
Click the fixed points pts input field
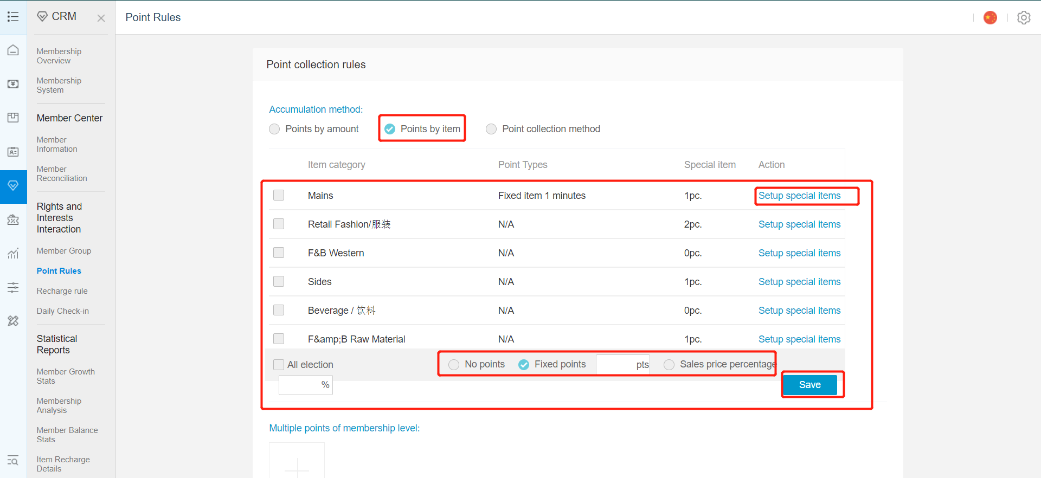[x=623, y=365]
